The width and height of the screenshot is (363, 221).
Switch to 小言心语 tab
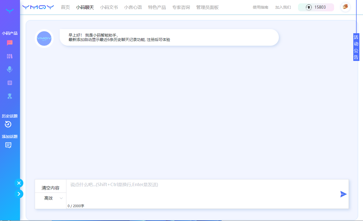(133, 7)
